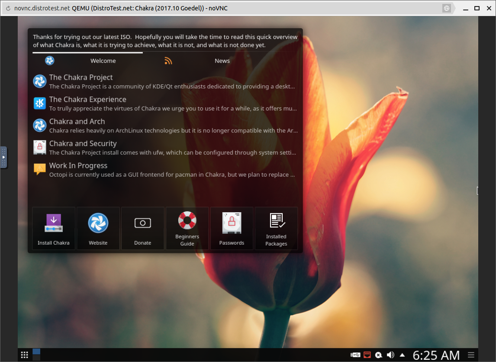Expand hidden system tray icons arrow

402,355
